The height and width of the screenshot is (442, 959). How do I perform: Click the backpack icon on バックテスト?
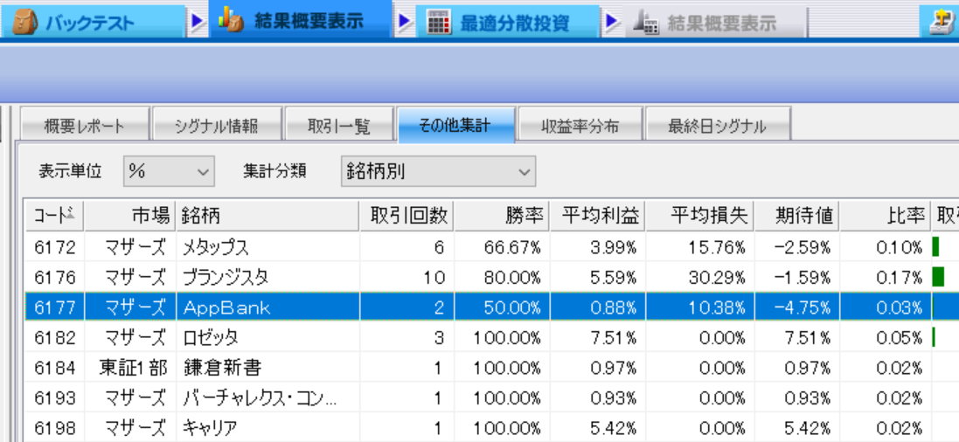(24, 24)
